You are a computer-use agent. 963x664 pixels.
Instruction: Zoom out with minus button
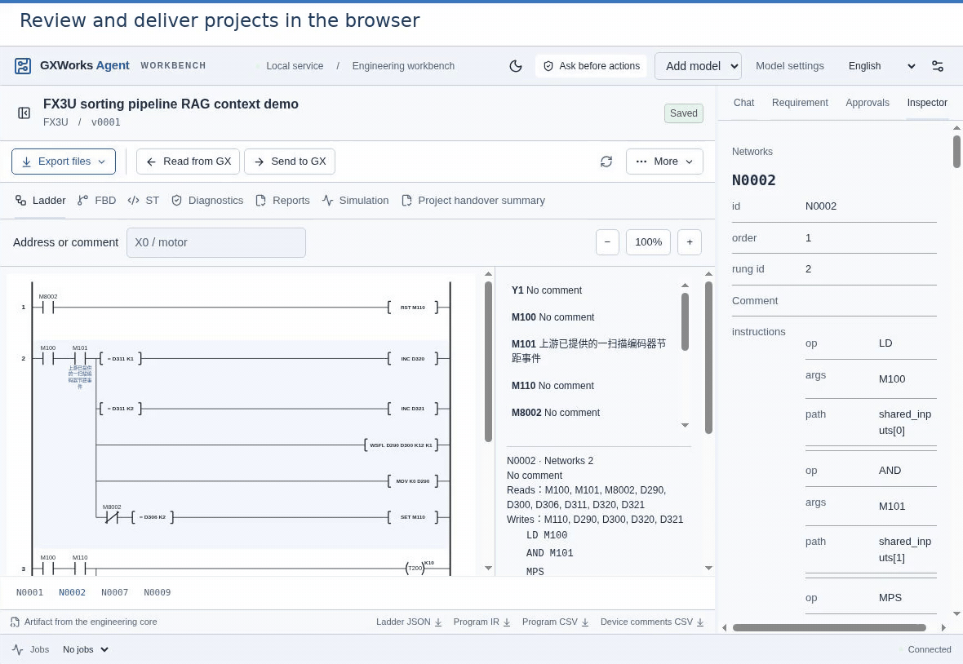click(607, 241)
